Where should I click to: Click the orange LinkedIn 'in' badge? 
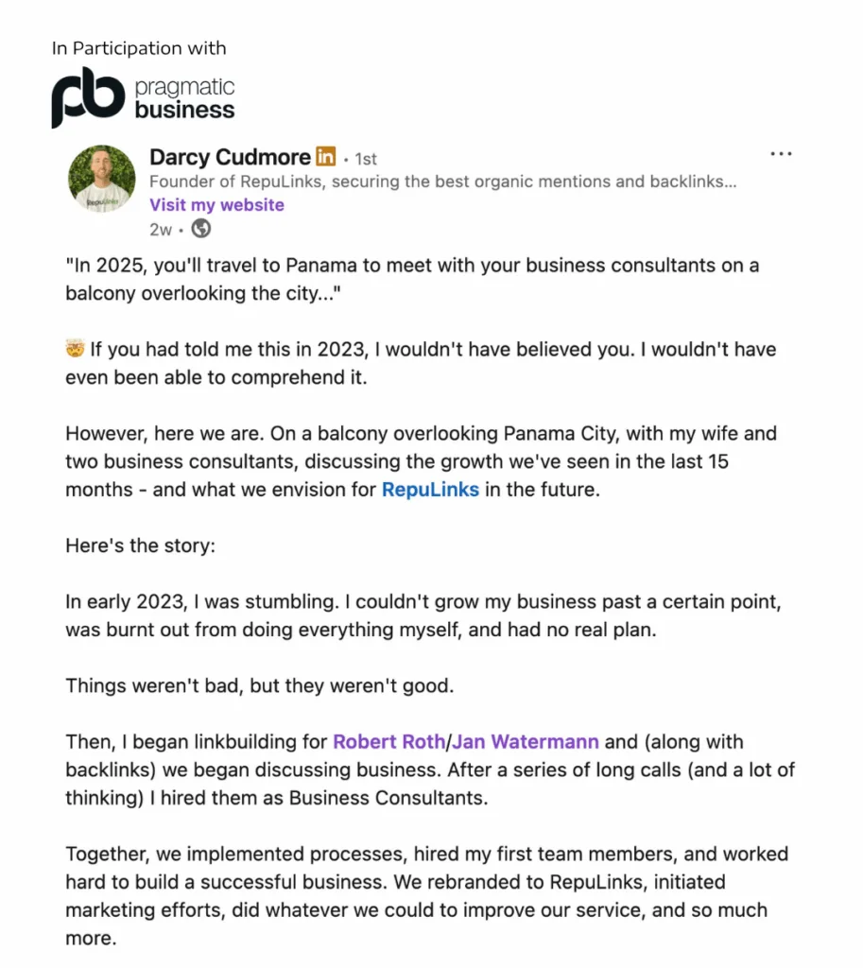click(x=325, y=156)
